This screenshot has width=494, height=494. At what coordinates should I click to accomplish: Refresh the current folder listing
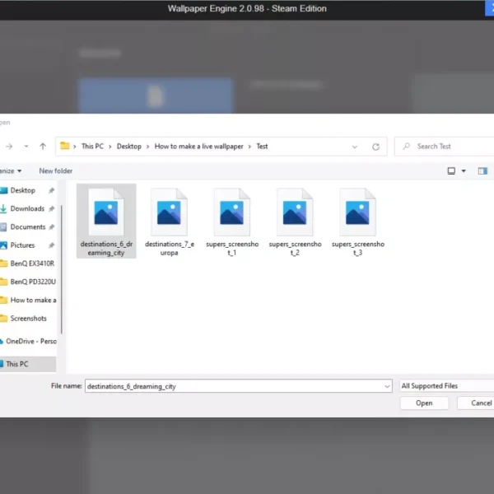[x=375, y=147]
